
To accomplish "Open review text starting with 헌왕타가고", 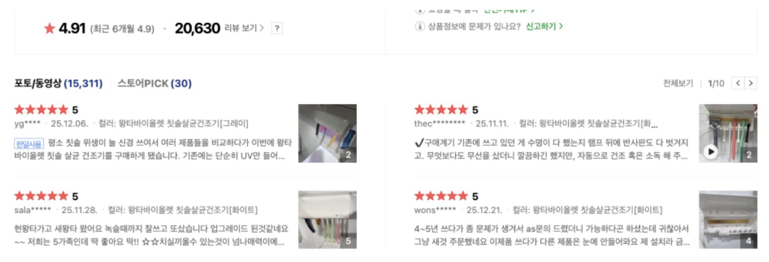I will (152, 235).
